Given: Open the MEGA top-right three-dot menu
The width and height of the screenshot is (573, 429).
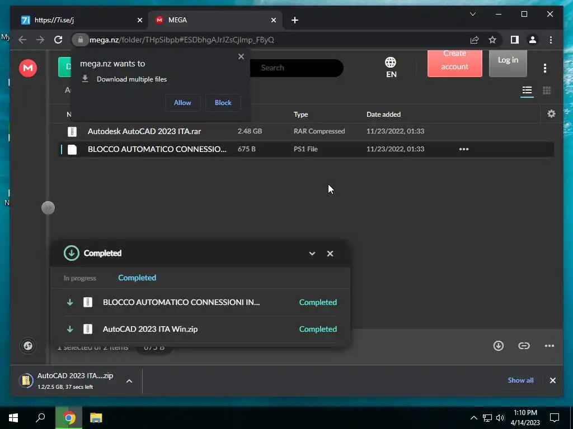Looking at the screenshot, I should point(545,68).
